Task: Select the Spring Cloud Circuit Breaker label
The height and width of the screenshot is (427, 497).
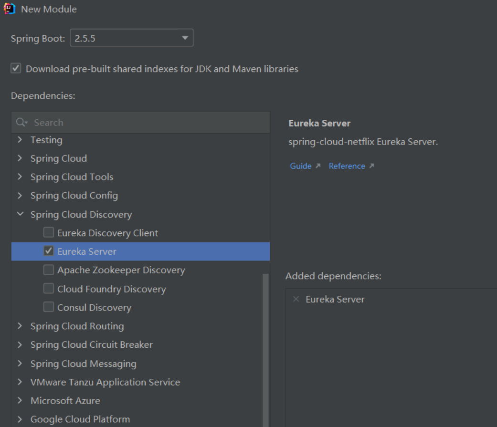Action: [x=92, y=344]
